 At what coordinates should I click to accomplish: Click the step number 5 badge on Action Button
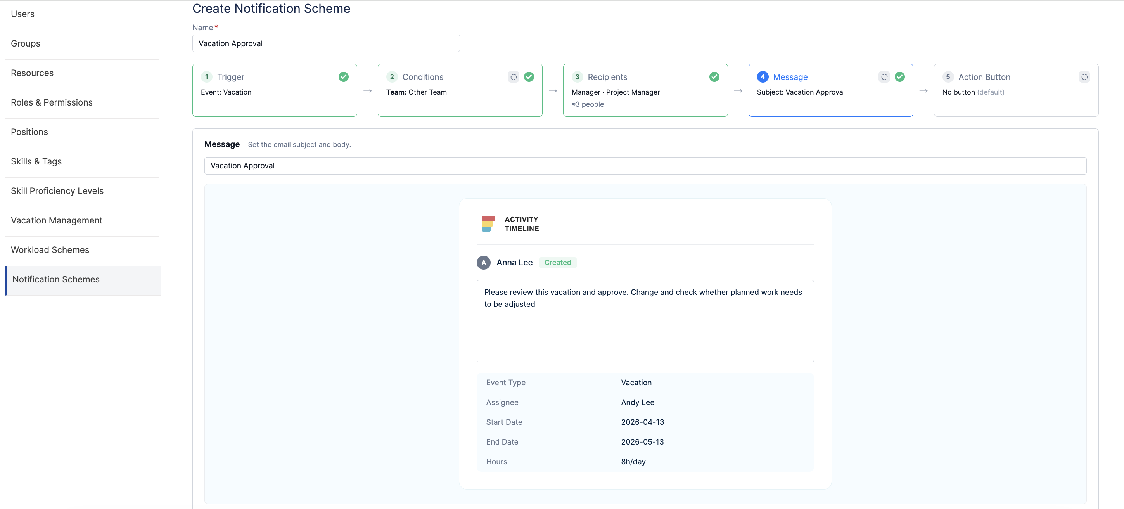[948, 77]
